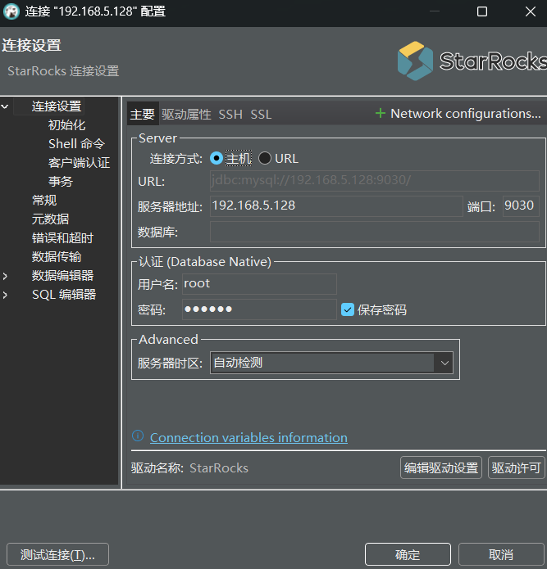Collapse the 连接设置 tree node
This screenshot has height=569, width=547.
pos(5,106)
